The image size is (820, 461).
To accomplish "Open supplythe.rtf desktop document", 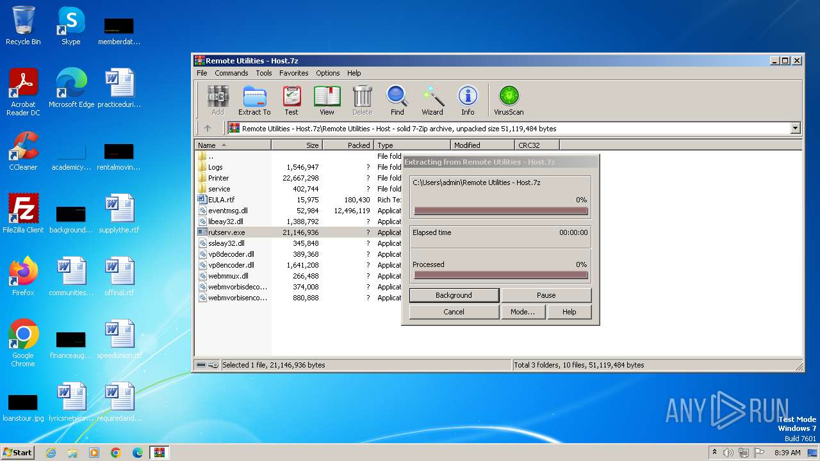I will coord(119,214).
